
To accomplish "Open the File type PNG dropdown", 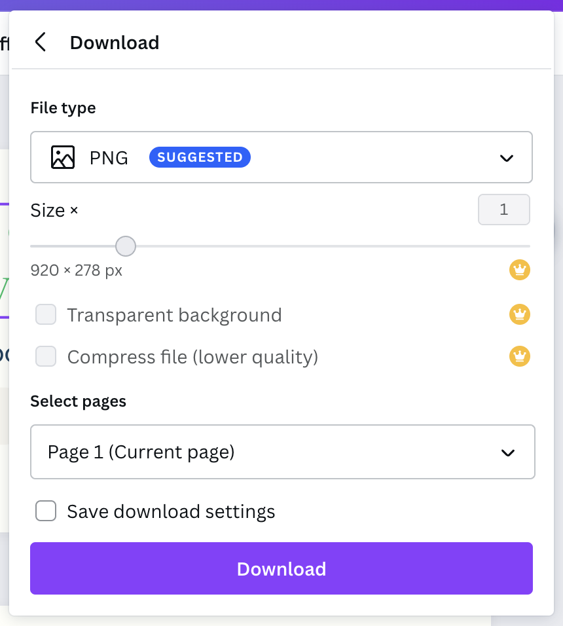I will (281, 157).
